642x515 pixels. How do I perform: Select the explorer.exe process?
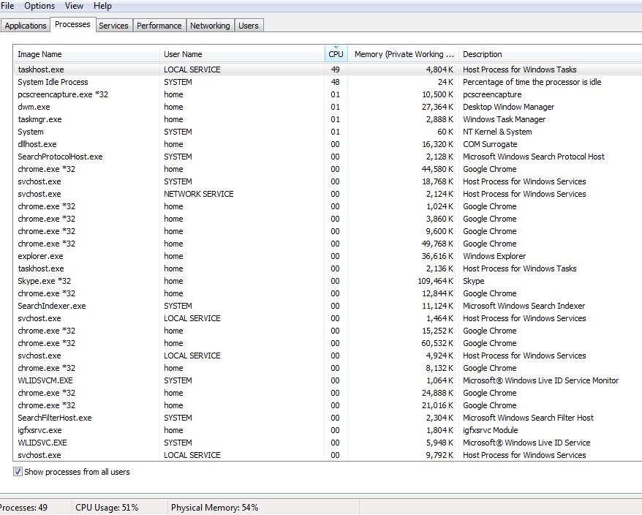click(x=41, y=256)
